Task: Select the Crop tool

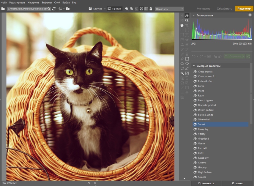Action: coord(187,25)
